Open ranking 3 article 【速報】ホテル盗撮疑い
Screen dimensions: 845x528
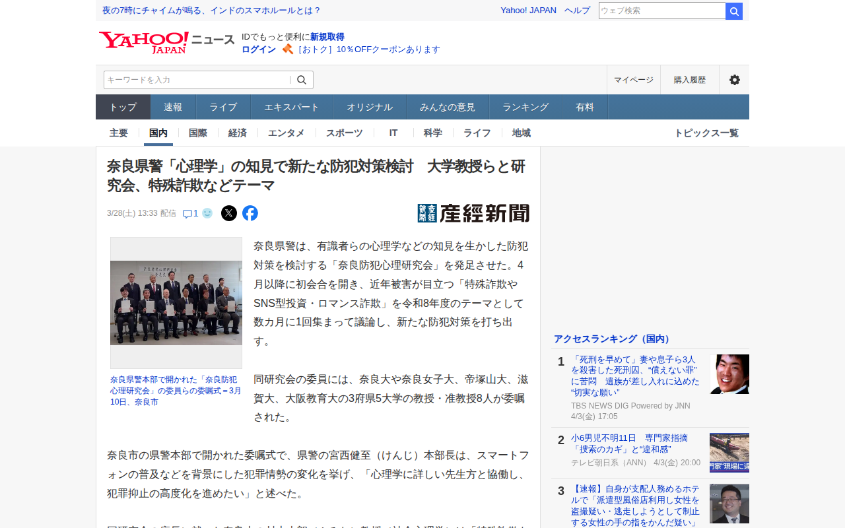(x=635, y=506)
